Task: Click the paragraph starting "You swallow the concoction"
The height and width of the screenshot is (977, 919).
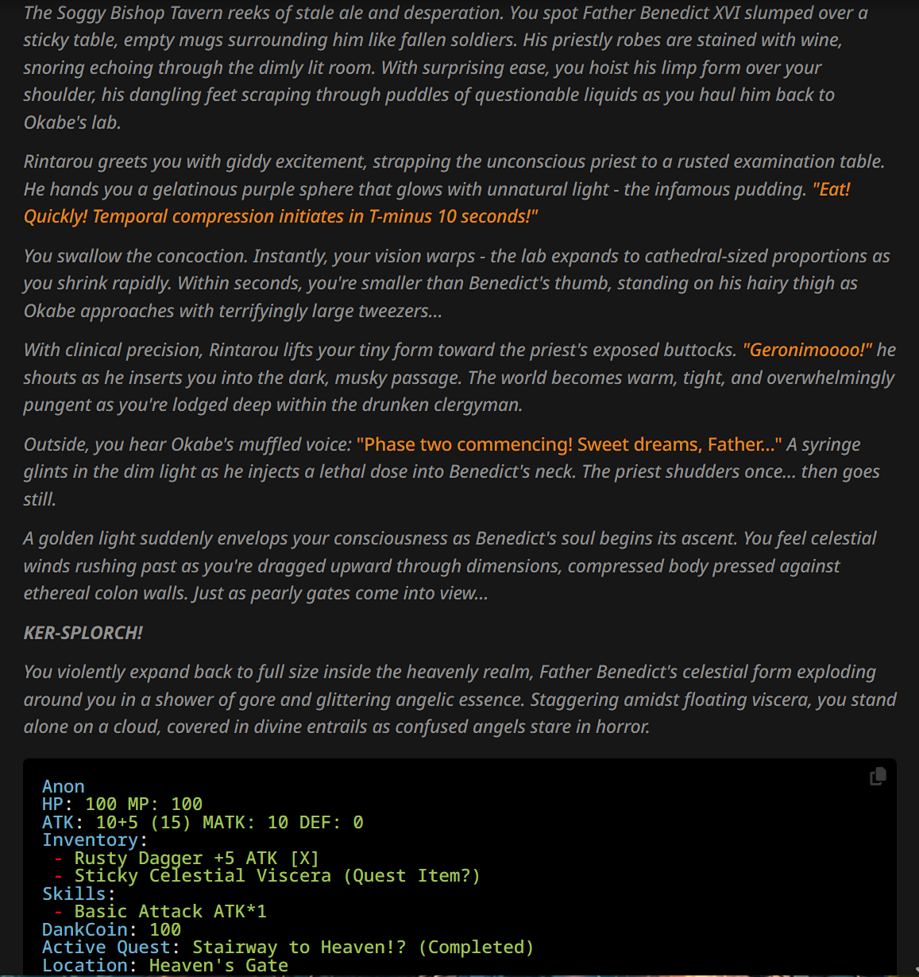Action: 457,284
